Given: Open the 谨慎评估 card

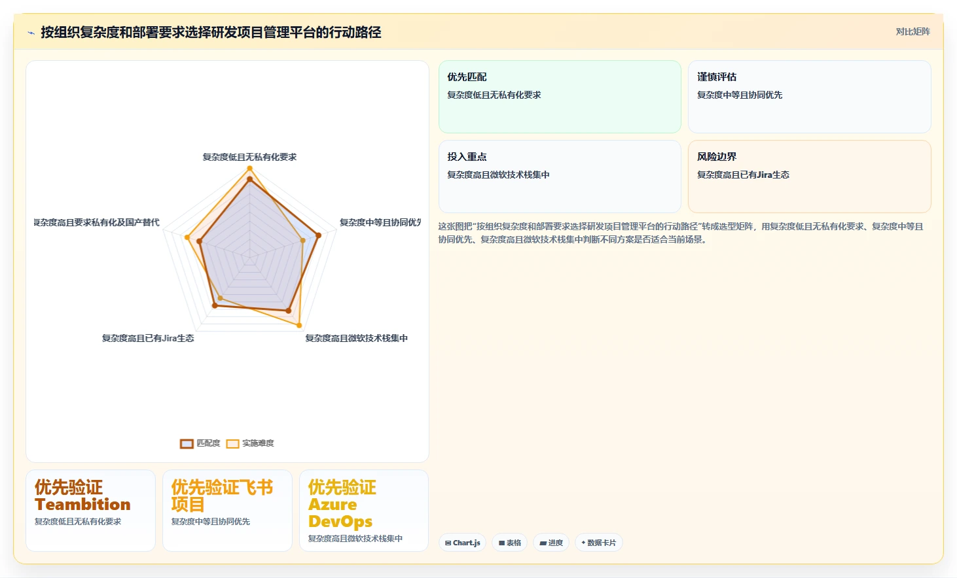Looking at the screenshot, I should pos(809,97).
